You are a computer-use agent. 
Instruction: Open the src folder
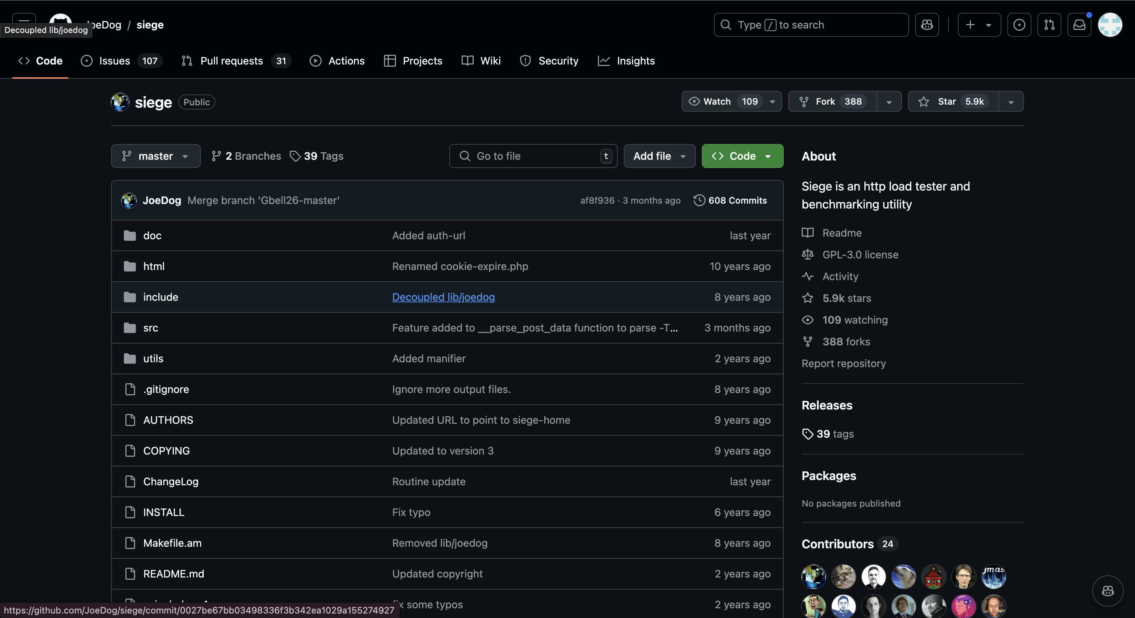(x=150, y=327)
